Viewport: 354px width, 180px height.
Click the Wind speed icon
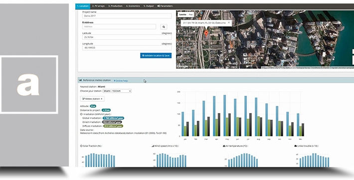pos(153,146)
